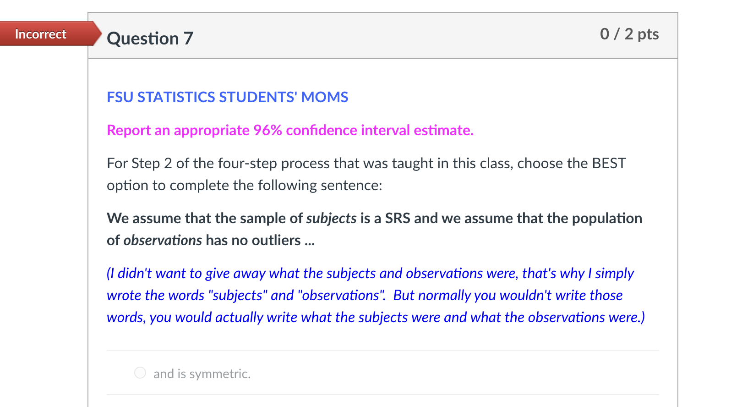Click the "0 / 2 pts" score display
Image resolution: width=753 pixels, height=407 pixels.
click(629, 33)
